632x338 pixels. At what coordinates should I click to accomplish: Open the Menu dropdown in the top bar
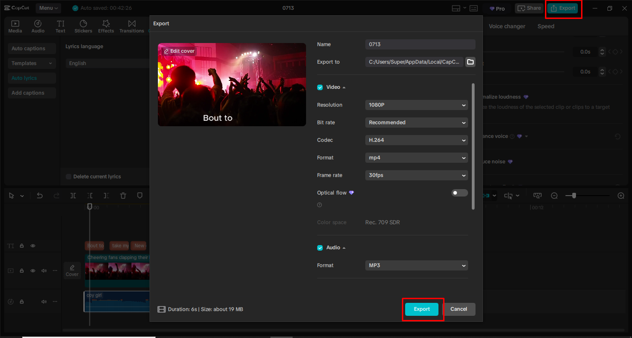(48, 8)
